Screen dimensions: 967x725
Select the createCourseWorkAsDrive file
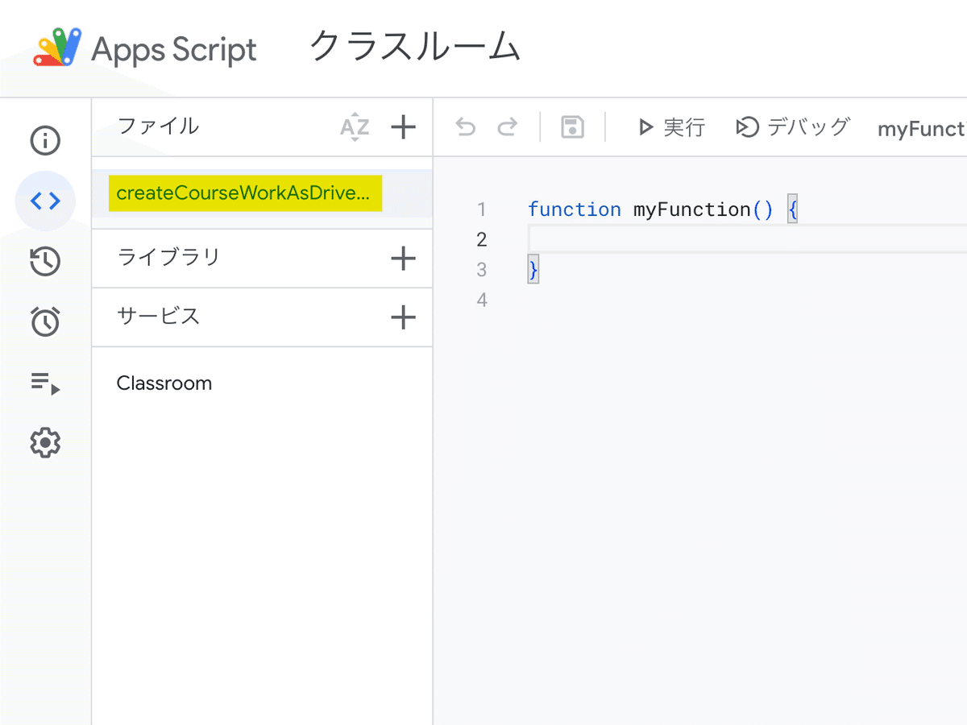[x=245, y=193]
